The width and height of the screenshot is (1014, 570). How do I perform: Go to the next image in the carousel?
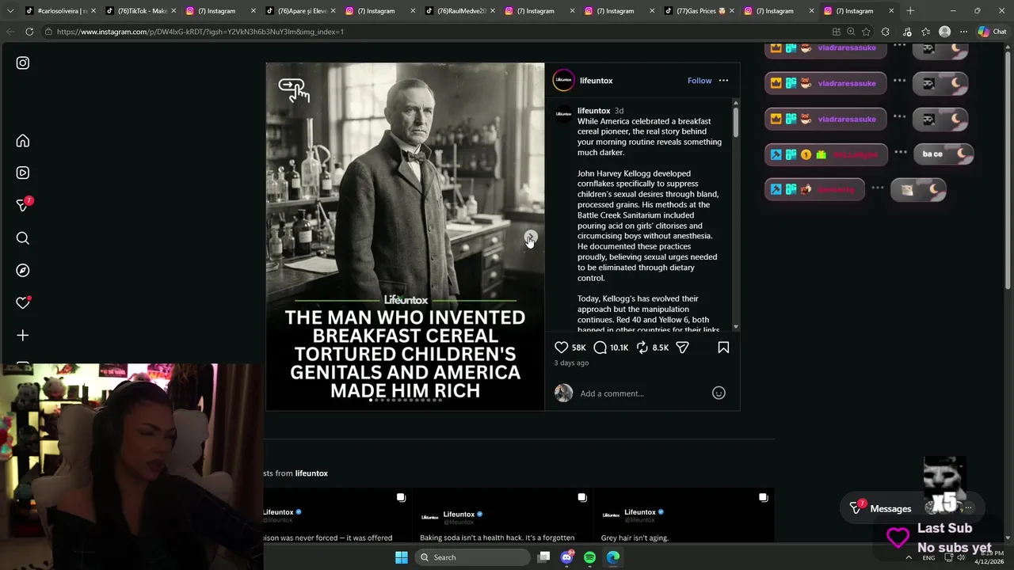click(530, 237)
